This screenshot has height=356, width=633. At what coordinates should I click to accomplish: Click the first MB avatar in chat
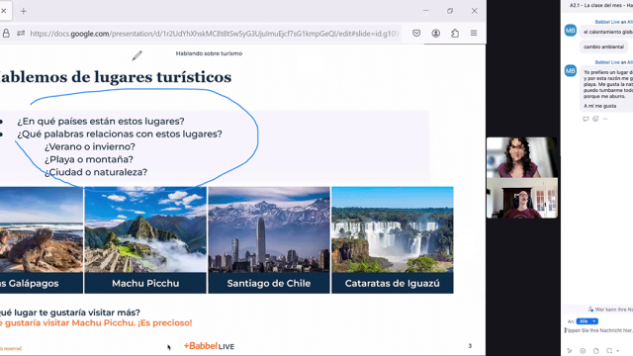(571, 31)
